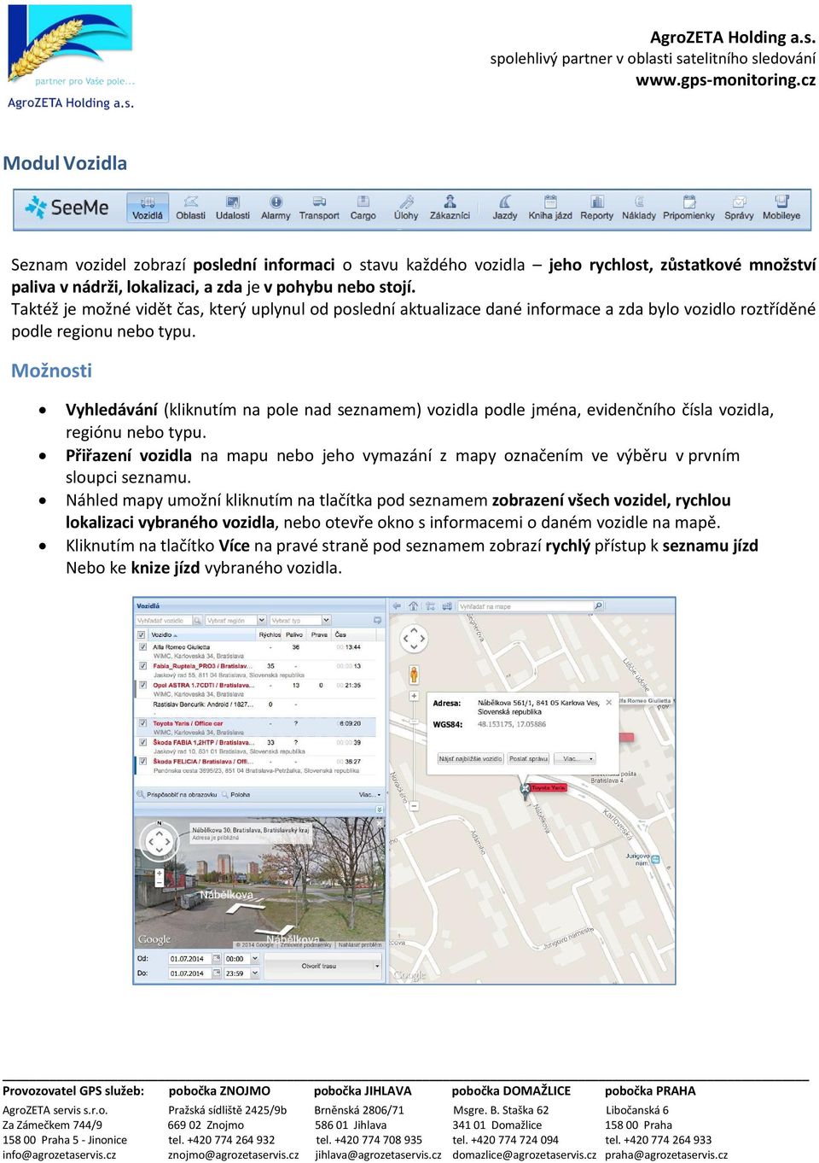This screenshot has height=1163, width=819.
Task: Click the Poslať správu button
Action: [528, 758]
